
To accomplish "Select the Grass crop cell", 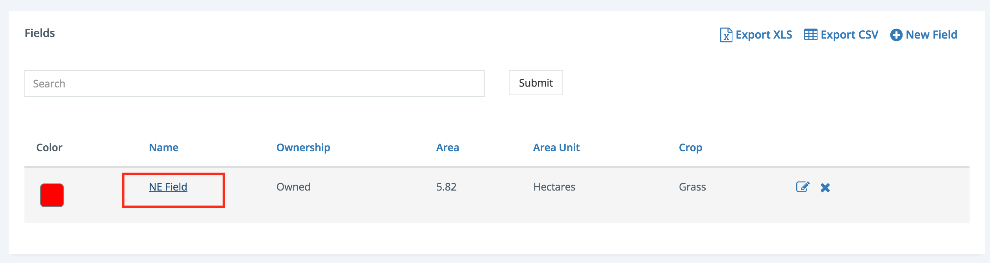I will pyautogui.click(x=692, y=187).
